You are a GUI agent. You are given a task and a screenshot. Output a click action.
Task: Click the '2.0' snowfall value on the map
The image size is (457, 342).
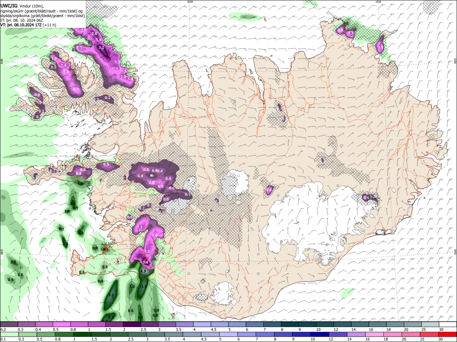94,33
